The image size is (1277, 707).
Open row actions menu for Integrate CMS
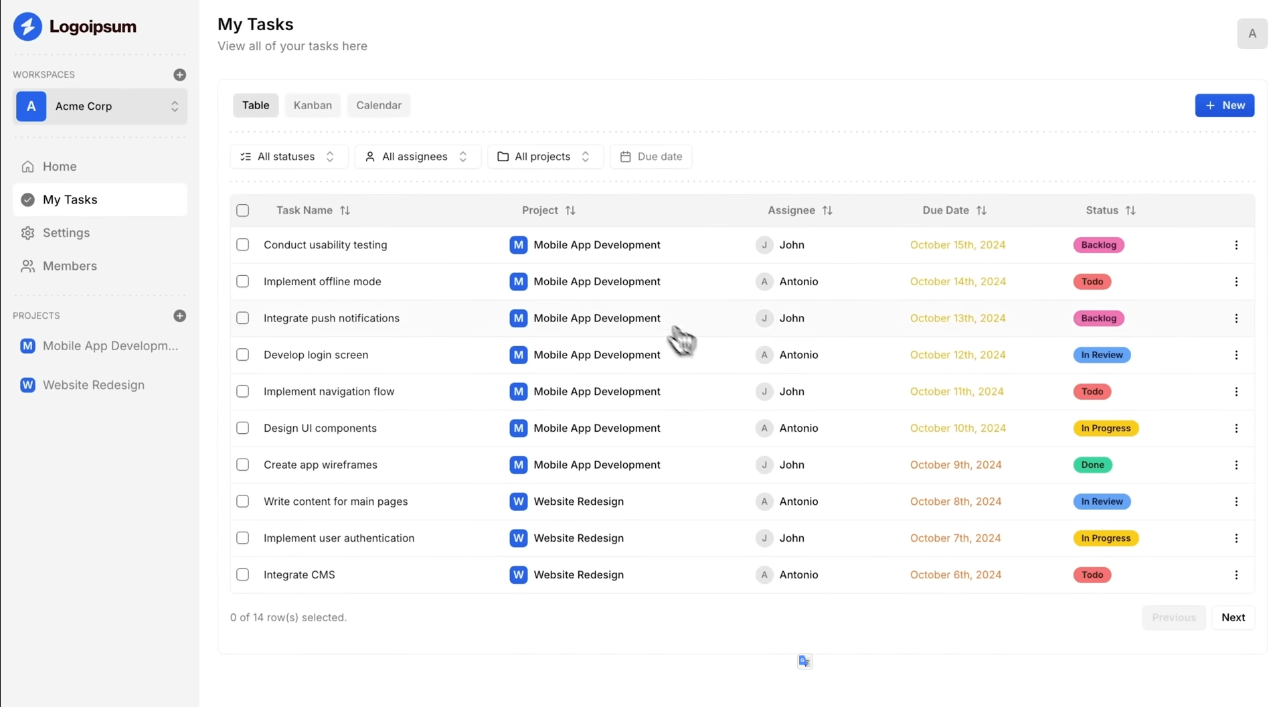[x=1236, y=575]
